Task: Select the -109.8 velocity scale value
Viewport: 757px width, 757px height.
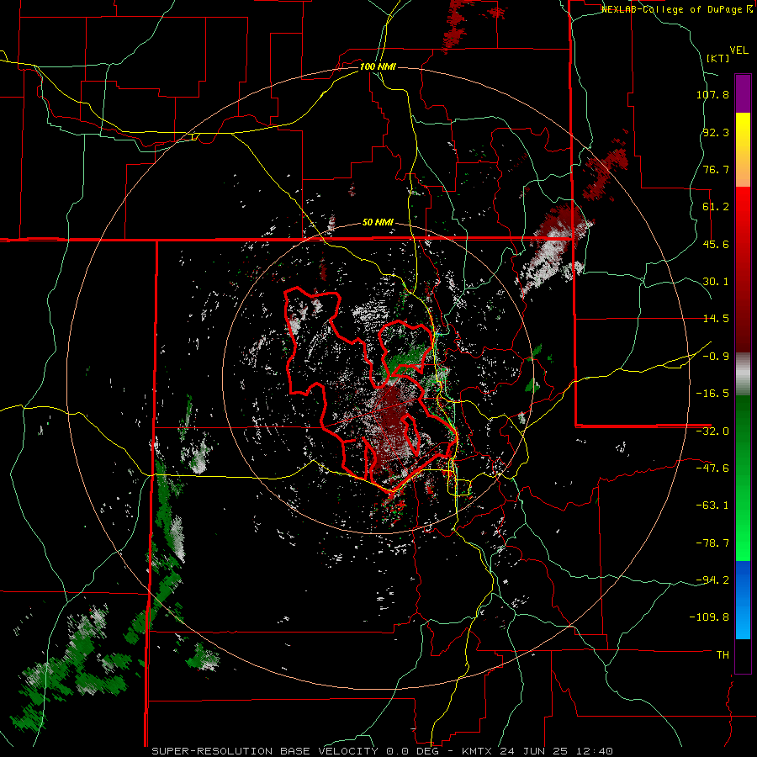Action: (709, 617)
